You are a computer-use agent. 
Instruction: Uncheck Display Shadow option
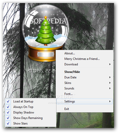pos(31,112)
